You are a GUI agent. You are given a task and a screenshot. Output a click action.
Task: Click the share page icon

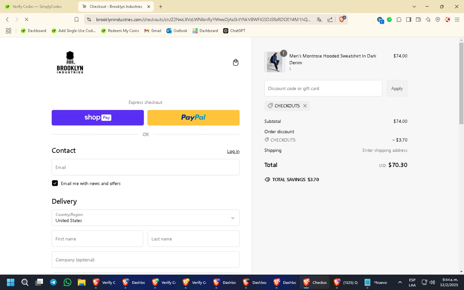click(x=330, y=19)
